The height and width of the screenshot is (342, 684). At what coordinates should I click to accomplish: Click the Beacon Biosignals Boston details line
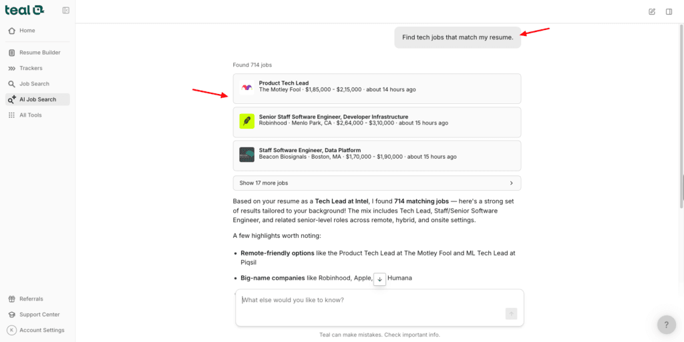[358, 157]
